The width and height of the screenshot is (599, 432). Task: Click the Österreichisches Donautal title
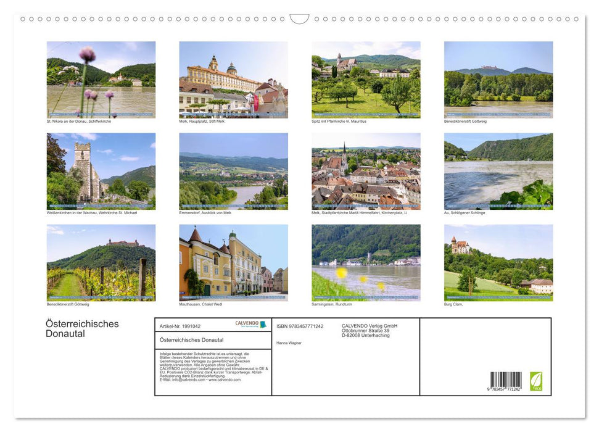(x=81, y=328)
